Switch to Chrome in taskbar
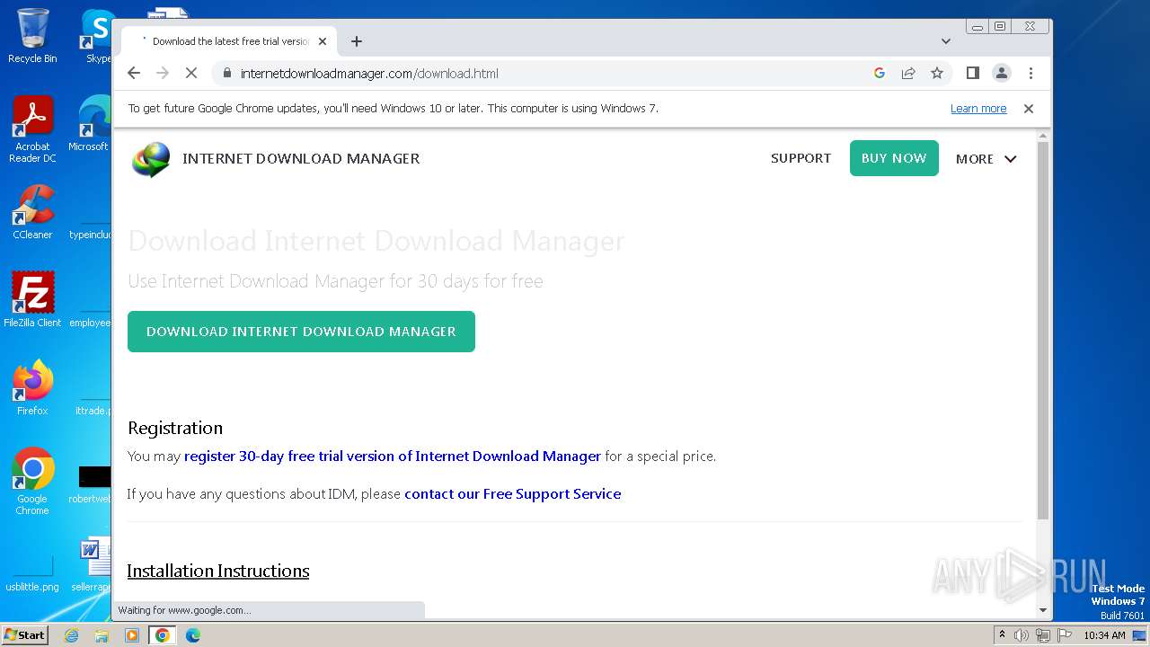Image resolution: width=1150 pixels, height=647 pixels. click(163, 635)
